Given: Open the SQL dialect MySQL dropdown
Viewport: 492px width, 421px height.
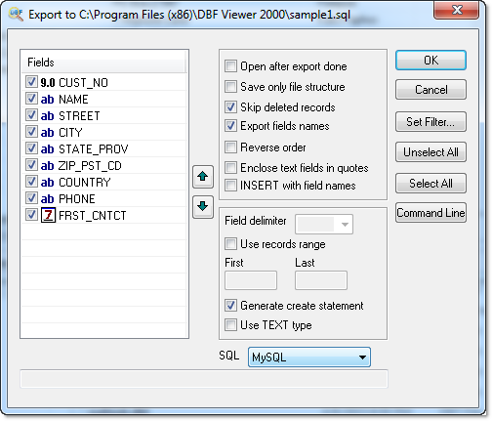Looking at the screenshot, I should (309, 358).
